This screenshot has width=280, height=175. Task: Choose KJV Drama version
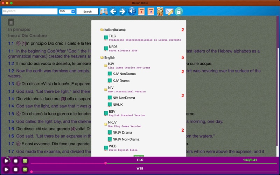tap(119, 81)
